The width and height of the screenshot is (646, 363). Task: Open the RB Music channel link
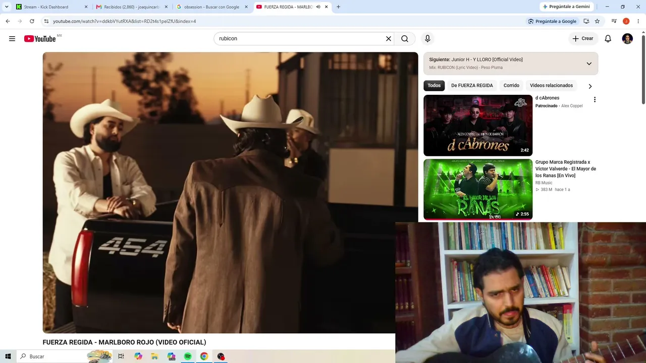coord(544,183)
